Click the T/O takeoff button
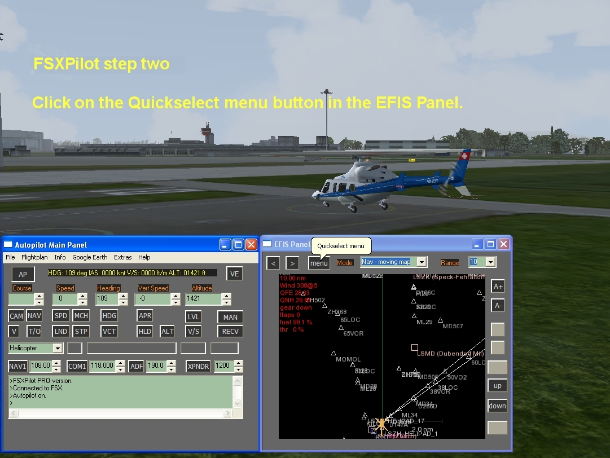Image resolution: width=610 pixels, height=458 pixels. (x=34, y=331)
